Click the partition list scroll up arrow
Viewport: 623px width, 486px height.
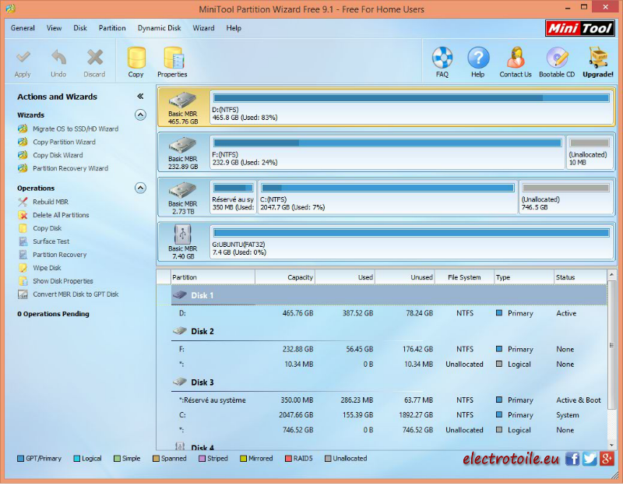[612, 275]
